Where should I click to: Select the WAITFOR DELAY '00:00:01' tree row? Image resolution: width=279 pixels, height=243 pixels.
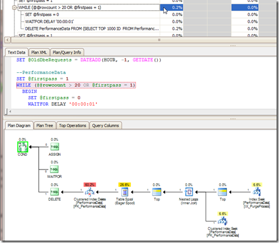[x=92, y=21]
